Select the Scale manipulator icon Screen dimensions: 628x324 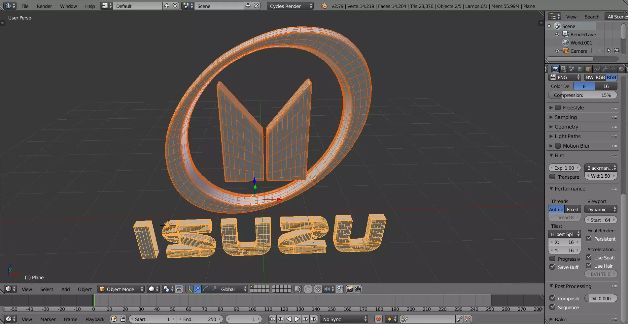tap(214, 289)
